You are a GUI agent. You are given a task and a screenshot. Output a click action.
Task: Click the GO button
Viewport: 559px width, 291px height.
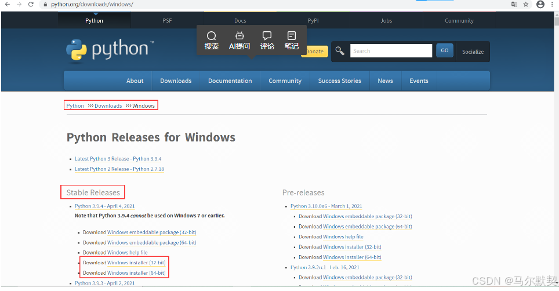pyautogui.click(x=445, y=50)
